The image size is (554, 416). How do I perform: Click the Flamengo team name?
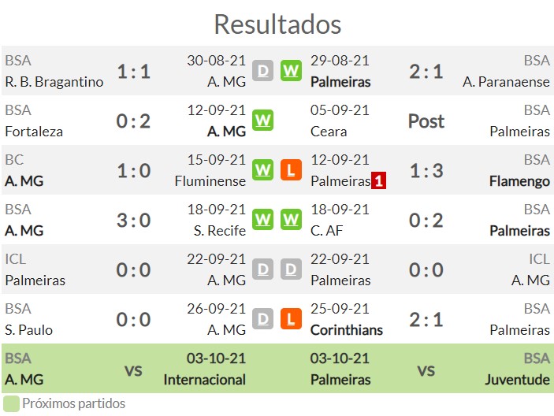tap(519, 181)
